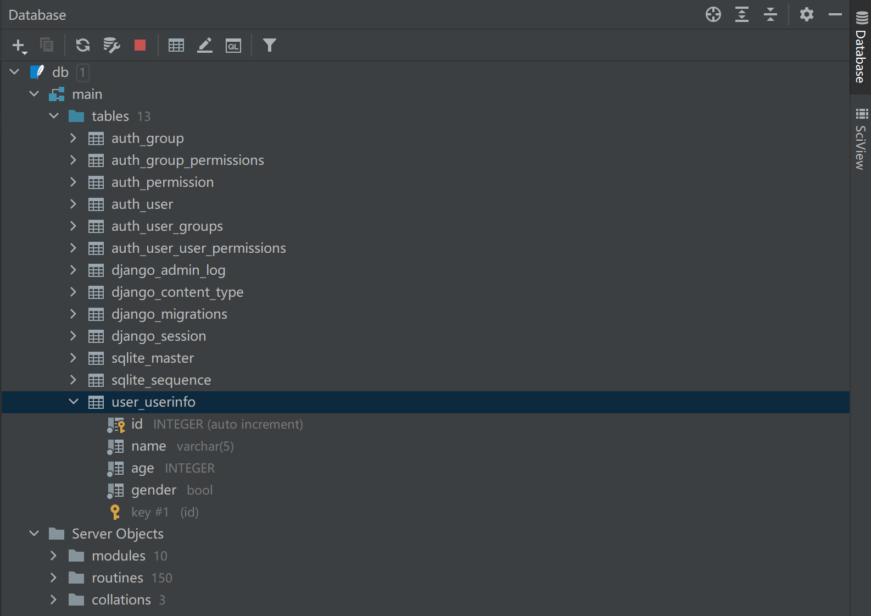Switch to the Database side tab

pyautogui.click(x=861, y=47)
